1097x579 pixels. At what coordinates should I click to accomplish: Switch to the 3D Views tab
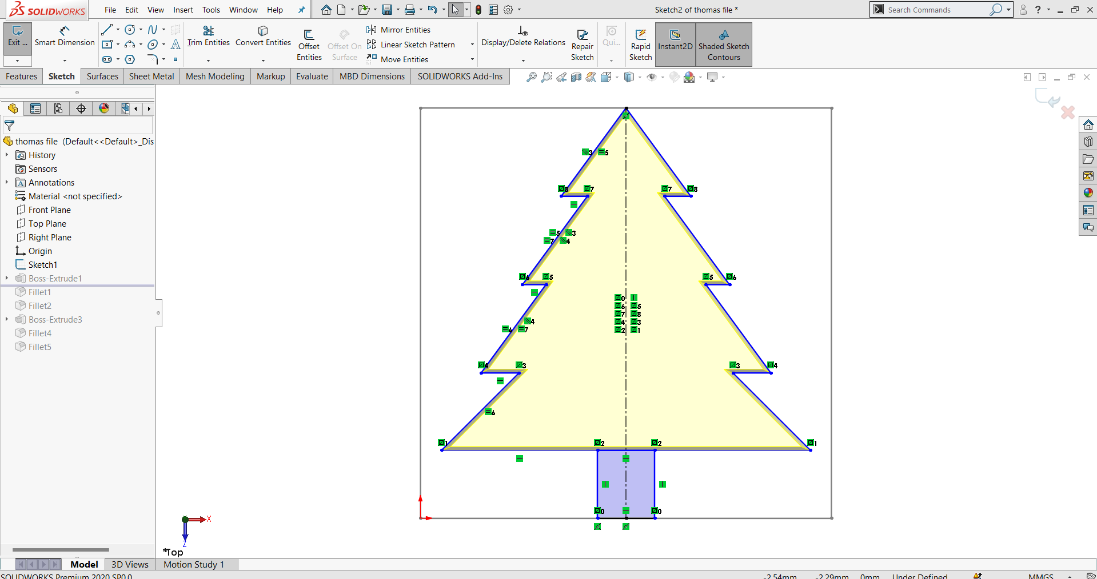(x=130, y=564)
